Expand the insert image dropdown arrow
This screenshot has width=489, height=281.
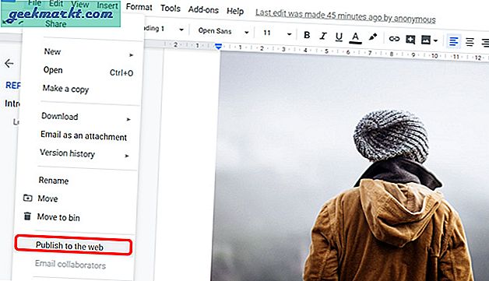click(435, 40)
